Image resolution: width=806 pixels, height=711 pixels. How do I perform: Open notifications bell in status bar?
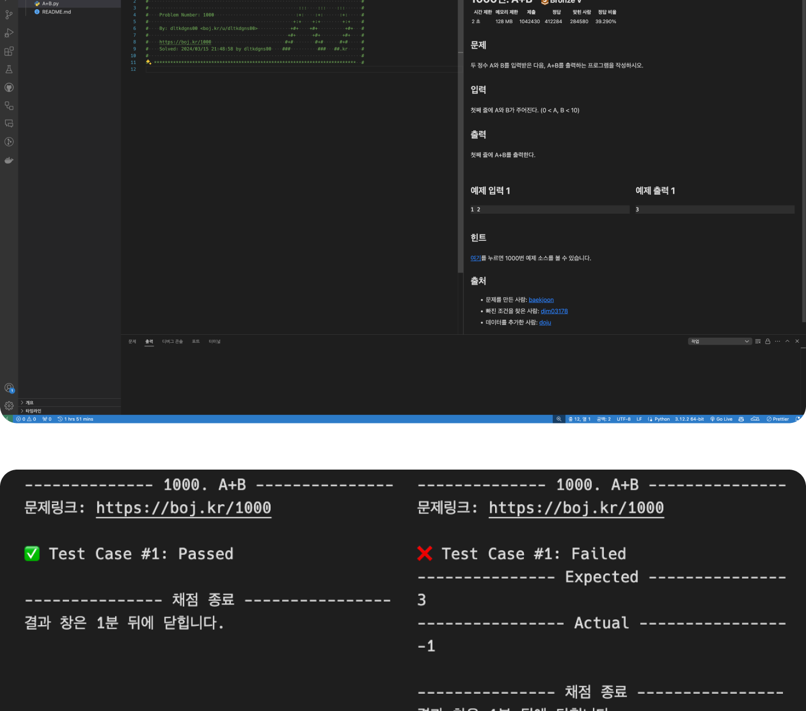point(799,419)
